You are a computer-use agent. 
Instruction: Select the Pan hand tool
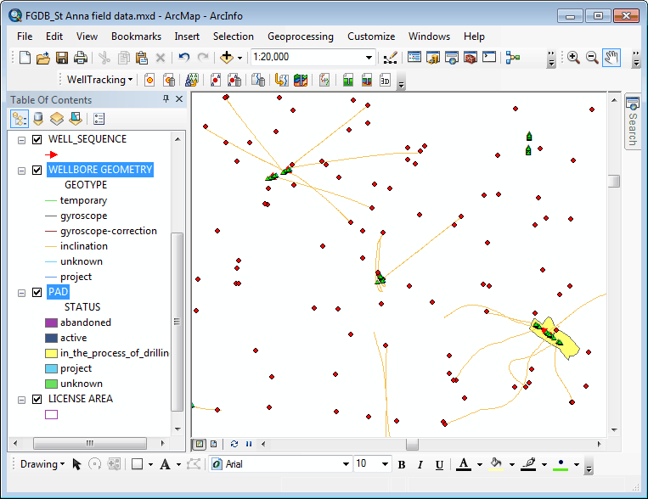point(611,58)
